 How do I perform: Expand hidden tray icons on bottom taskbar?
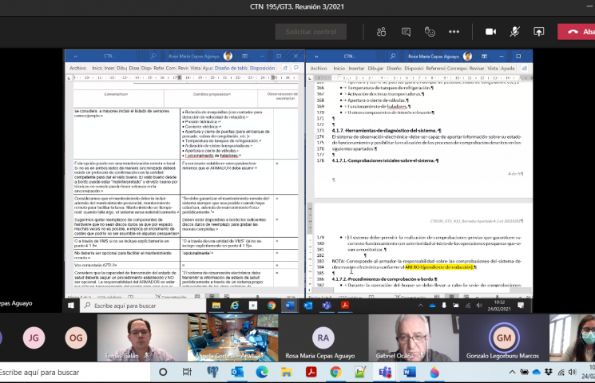(512, 373)
